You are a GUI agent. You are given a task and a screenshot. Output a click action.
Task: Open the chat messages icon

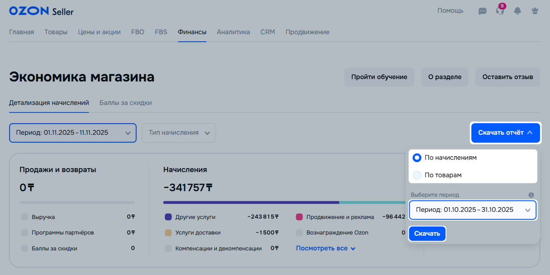coord(482,11)
